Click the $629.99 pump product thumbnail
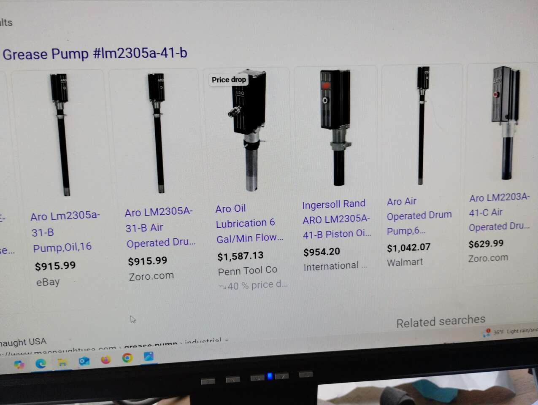The width and height of the screenshot is (538, 405). (505, 123)
